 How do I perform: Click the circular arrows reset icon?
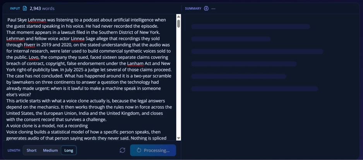pyautogui.click(x=122, y=150)
